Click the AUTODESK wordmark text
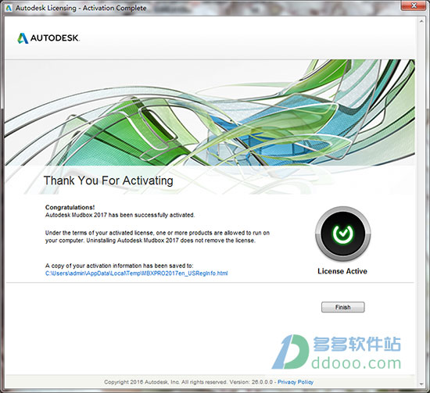The height and width of the screenshot is (393, 430). [x=55, y=38]
